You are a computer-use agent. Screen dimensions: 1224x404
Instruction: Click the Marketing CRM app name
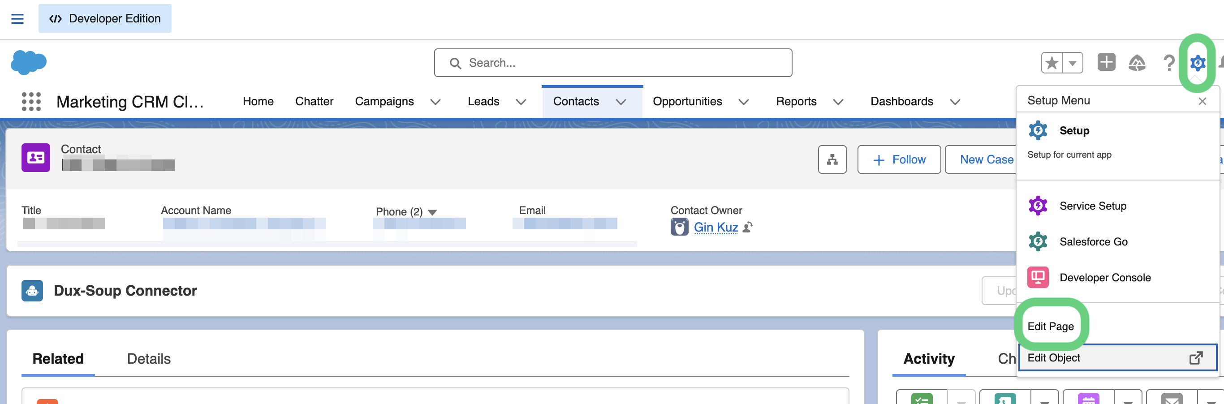130,102
